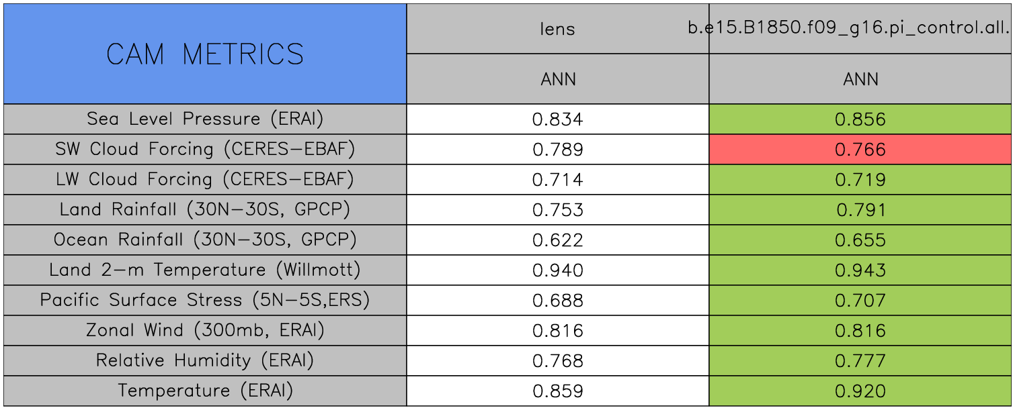The width and height of the screenshot is (1015, 410).
Task: Select the Relative Humidity (ERAI) label
Action: (205, 361)
